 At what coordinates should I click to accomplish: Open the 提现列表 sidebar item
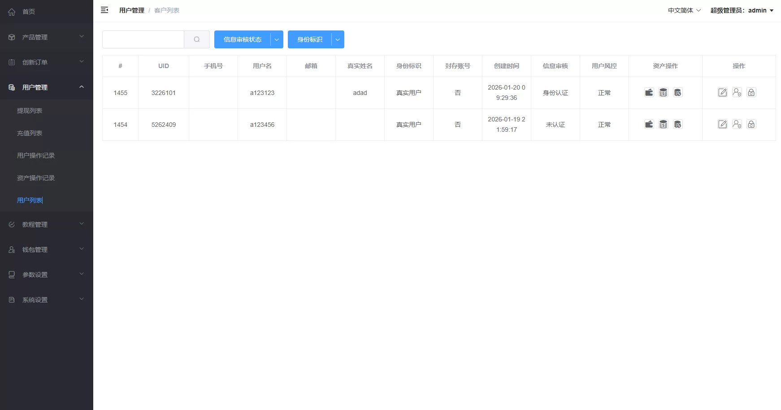coord(30,110)
